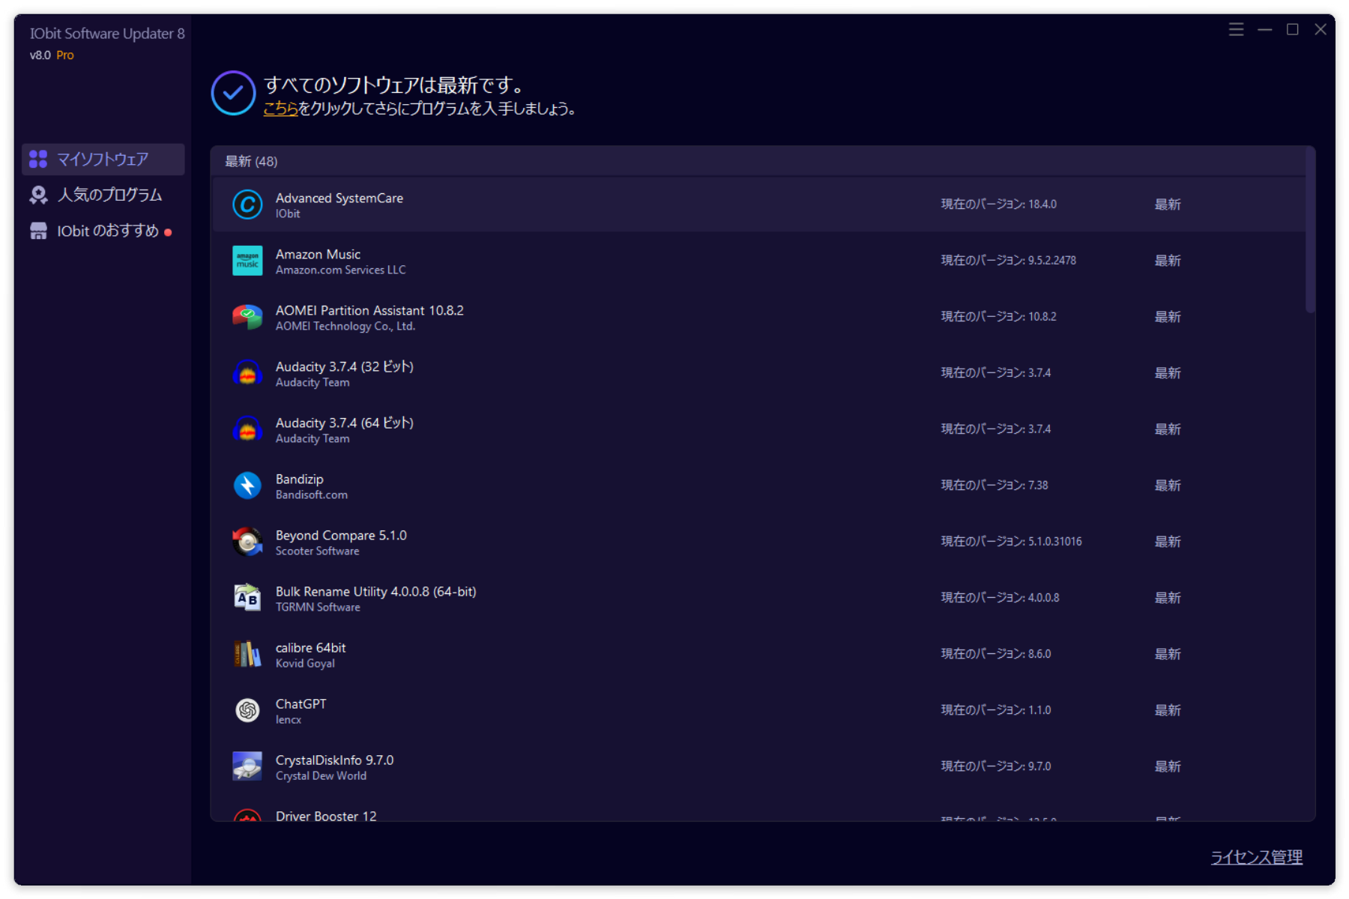Open the IObit のおすすめ tab

click(103, 231)
